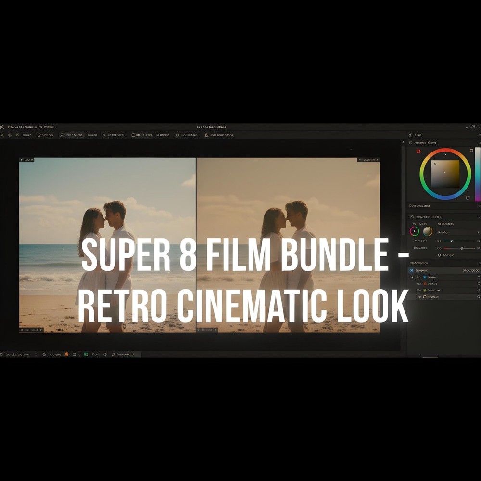Click the clock icon near the bottom-right status area
The image size is (481, 481).
pos(105,354)
